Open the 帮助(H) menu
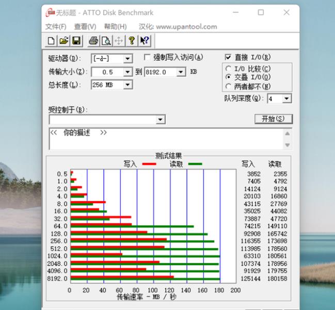The image size is (335, 310). click(x=115, y=27)
